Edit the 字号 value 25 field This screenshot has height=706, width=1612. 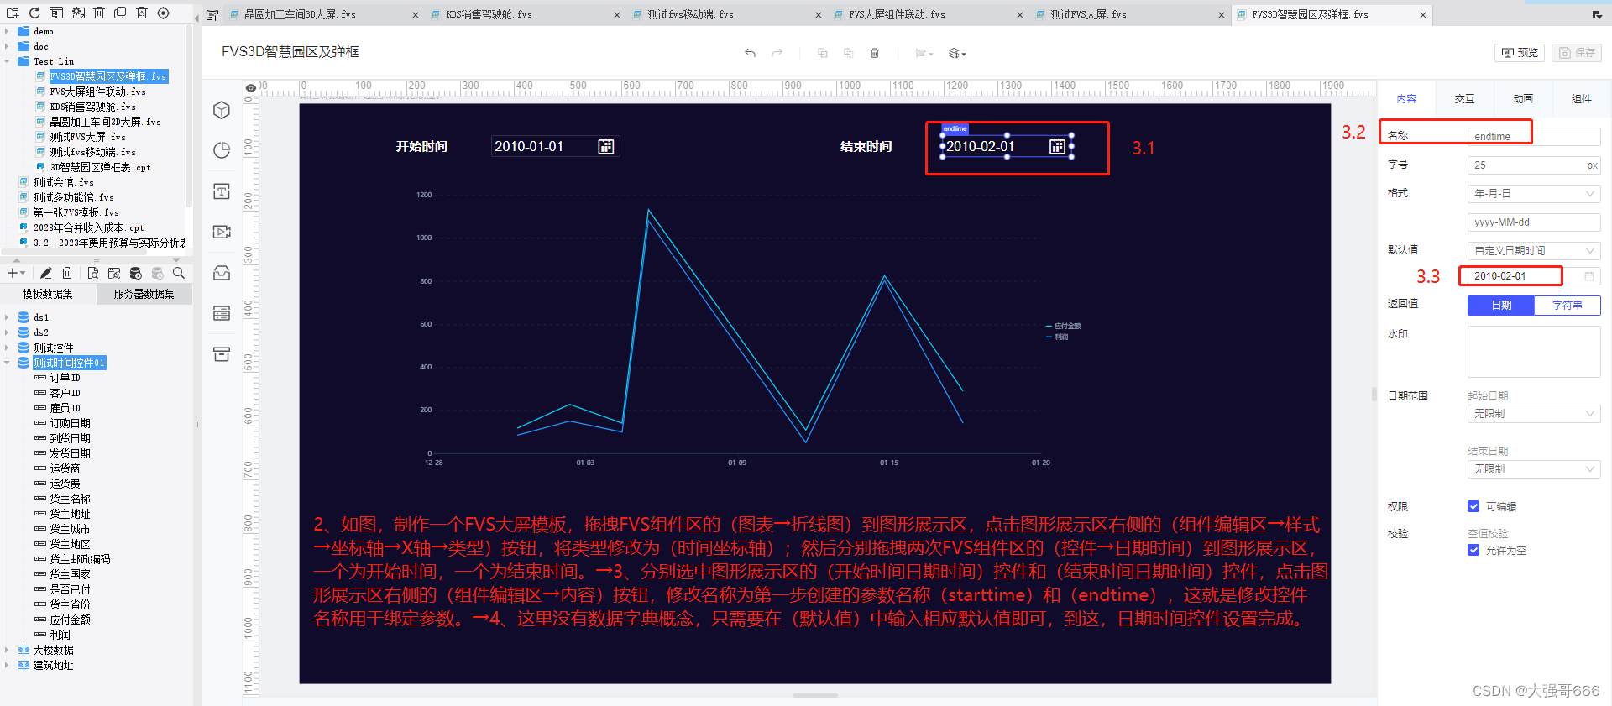[1534, 165]
